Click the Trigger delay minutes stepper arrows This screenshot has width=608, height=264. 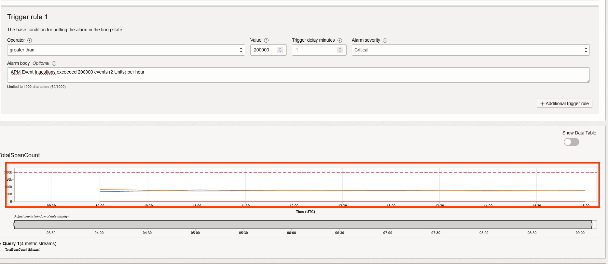pos(340,50)
